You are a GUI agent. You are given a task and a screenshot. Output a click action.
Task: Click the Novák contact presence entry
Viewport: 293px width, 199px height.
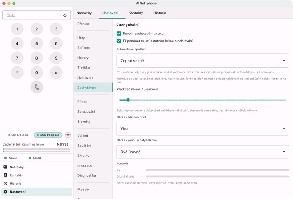click(11, 158)
